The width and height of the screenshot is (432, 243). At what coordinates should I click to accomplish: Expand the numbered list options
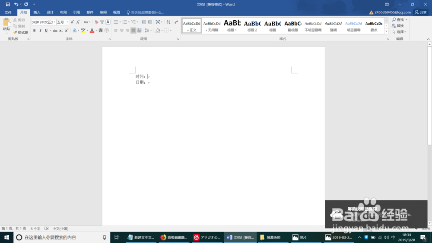pyautogui.click(x=129, y=22)
